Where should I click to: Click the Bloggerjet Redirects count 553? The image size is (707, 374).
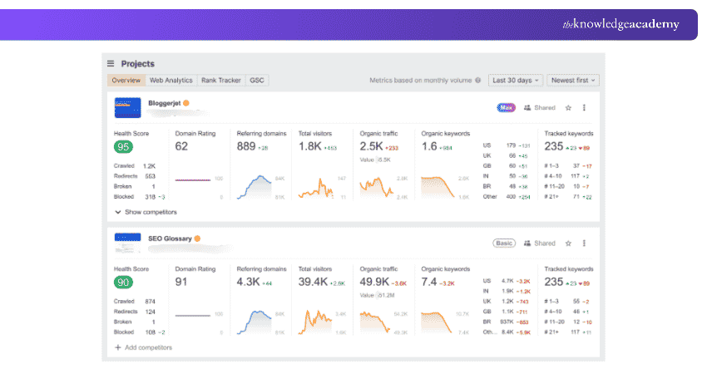151,176
